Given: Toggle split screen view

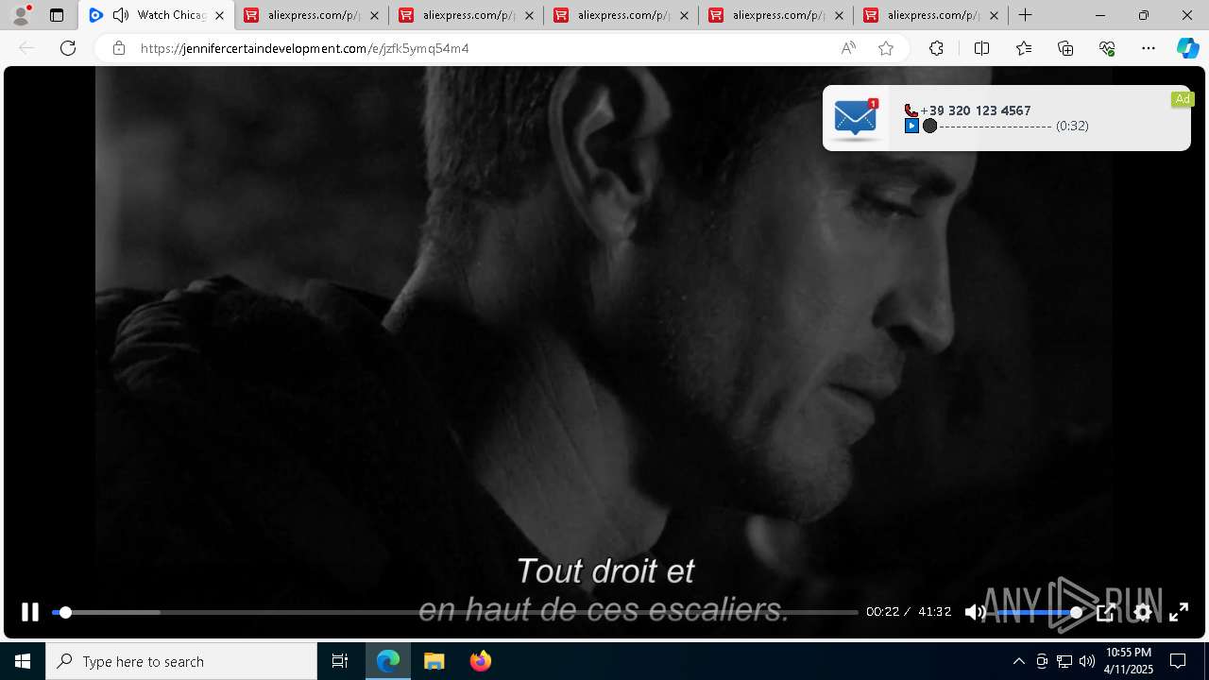Looking at the screenshot, I should coord(981,48).
